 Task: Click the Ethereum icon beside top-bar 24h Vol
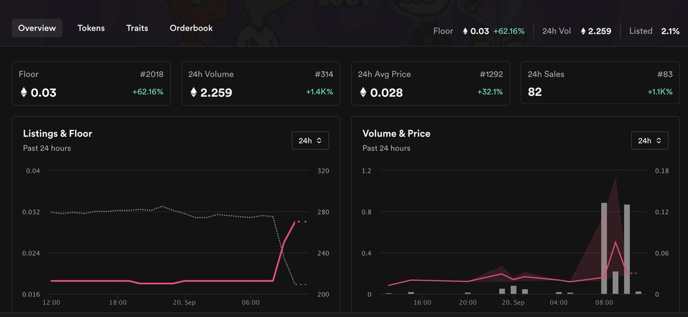[583, 31]
